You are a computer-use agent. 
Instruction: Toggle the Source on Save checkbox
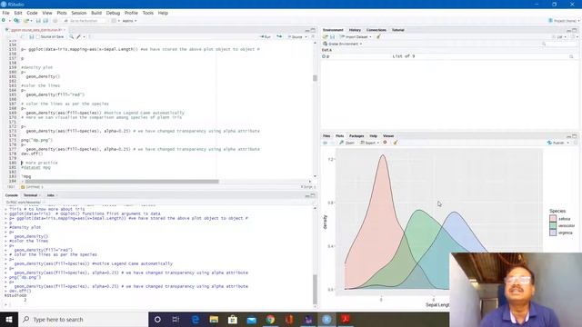tap(38, 36)
